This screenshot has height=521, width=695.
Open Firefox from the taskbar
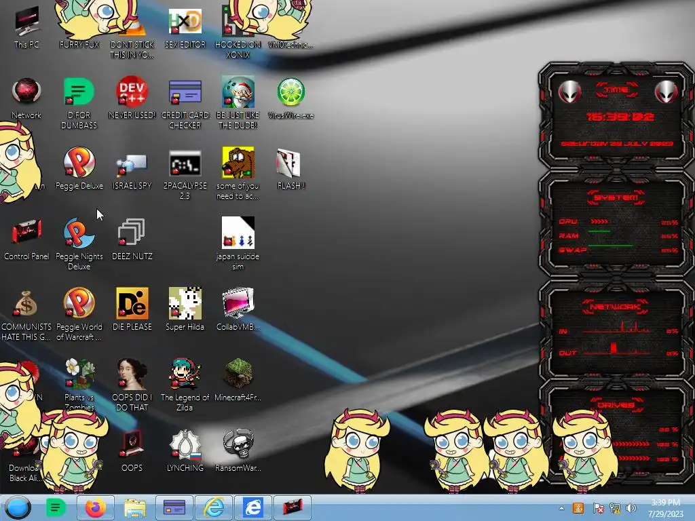pos(95,507)
